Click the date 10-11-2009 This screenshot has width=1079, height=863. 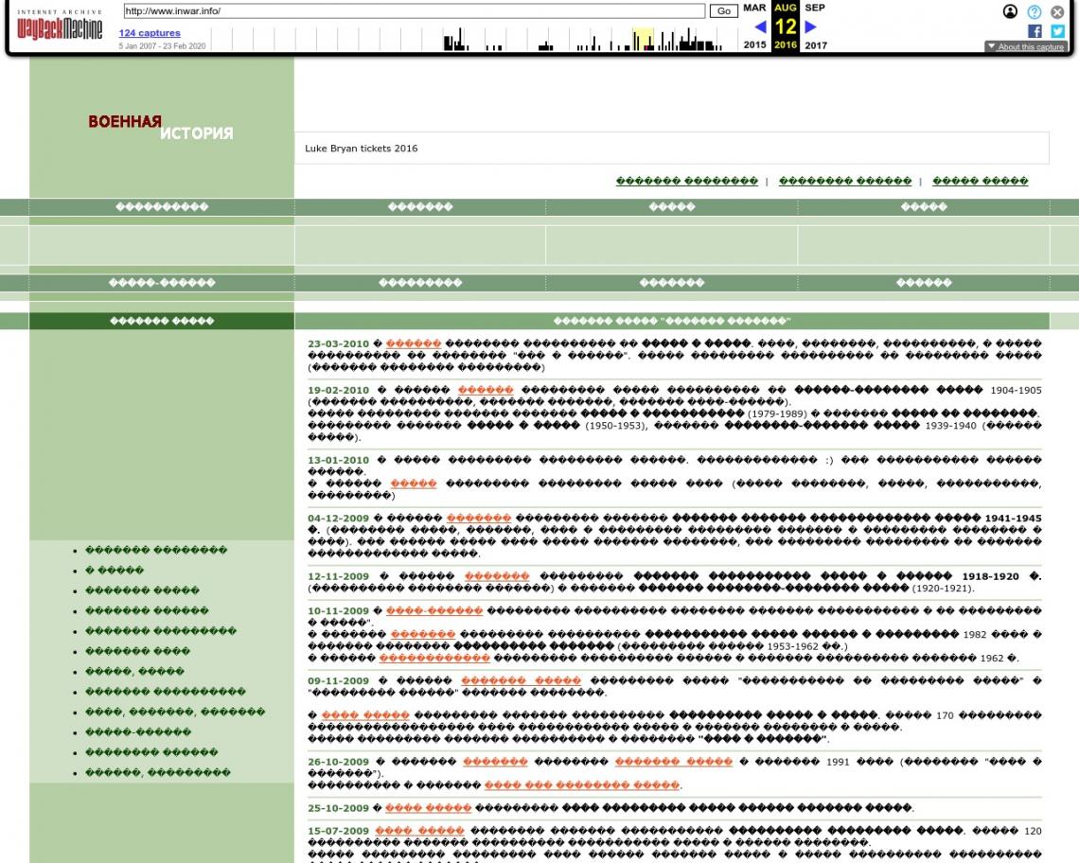point(338,611)
